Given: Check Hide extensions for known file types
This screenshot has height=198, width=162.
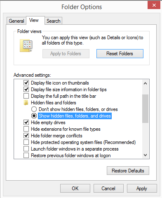Looking at the screenshot, I should tap(26, 129).
